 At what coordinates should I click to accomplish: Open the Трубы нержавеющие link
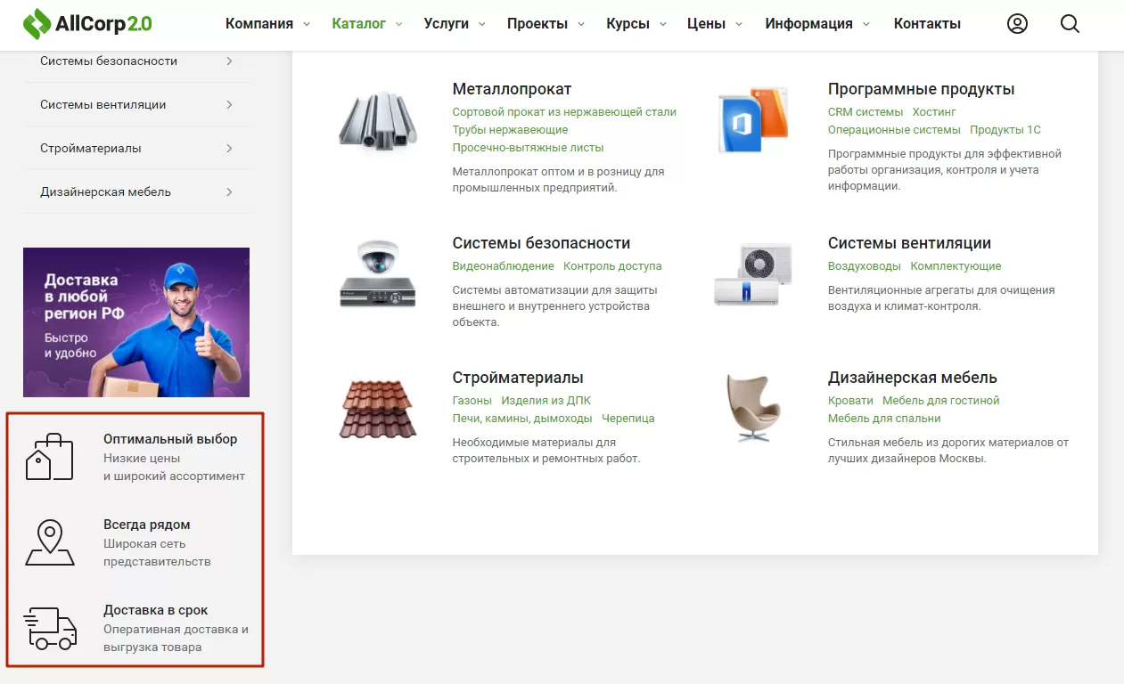pos(510,130)
